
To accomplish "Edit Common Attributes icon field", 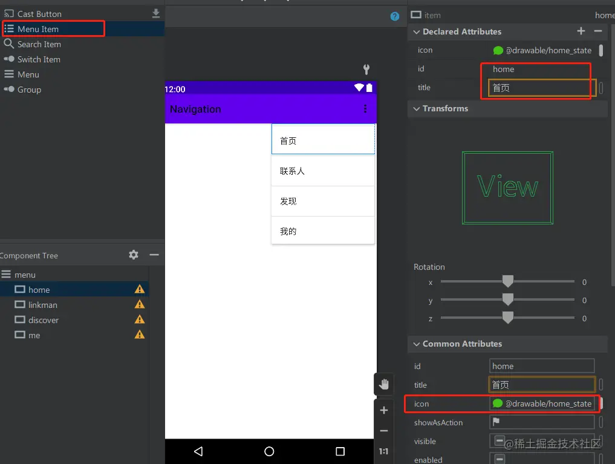I will 542,404.
